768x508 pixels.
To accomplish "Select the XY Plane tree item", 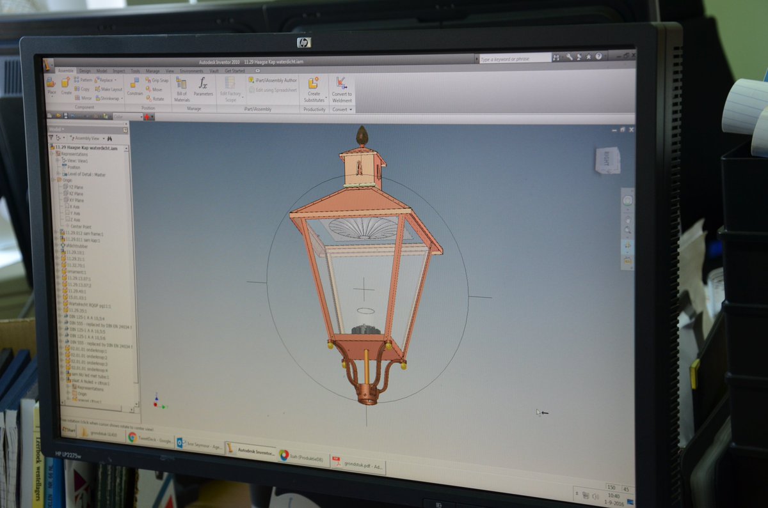I will point(74,200).
